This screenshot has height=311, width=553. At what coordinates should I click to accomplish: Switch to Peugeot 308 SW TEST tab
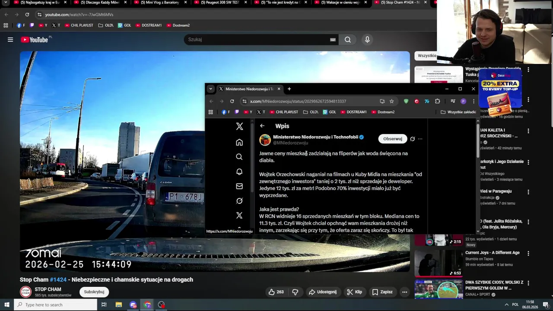[219, 3]
